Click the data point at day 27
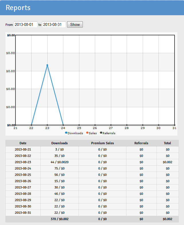The image size is (184, 225). [x=111, y=125]
